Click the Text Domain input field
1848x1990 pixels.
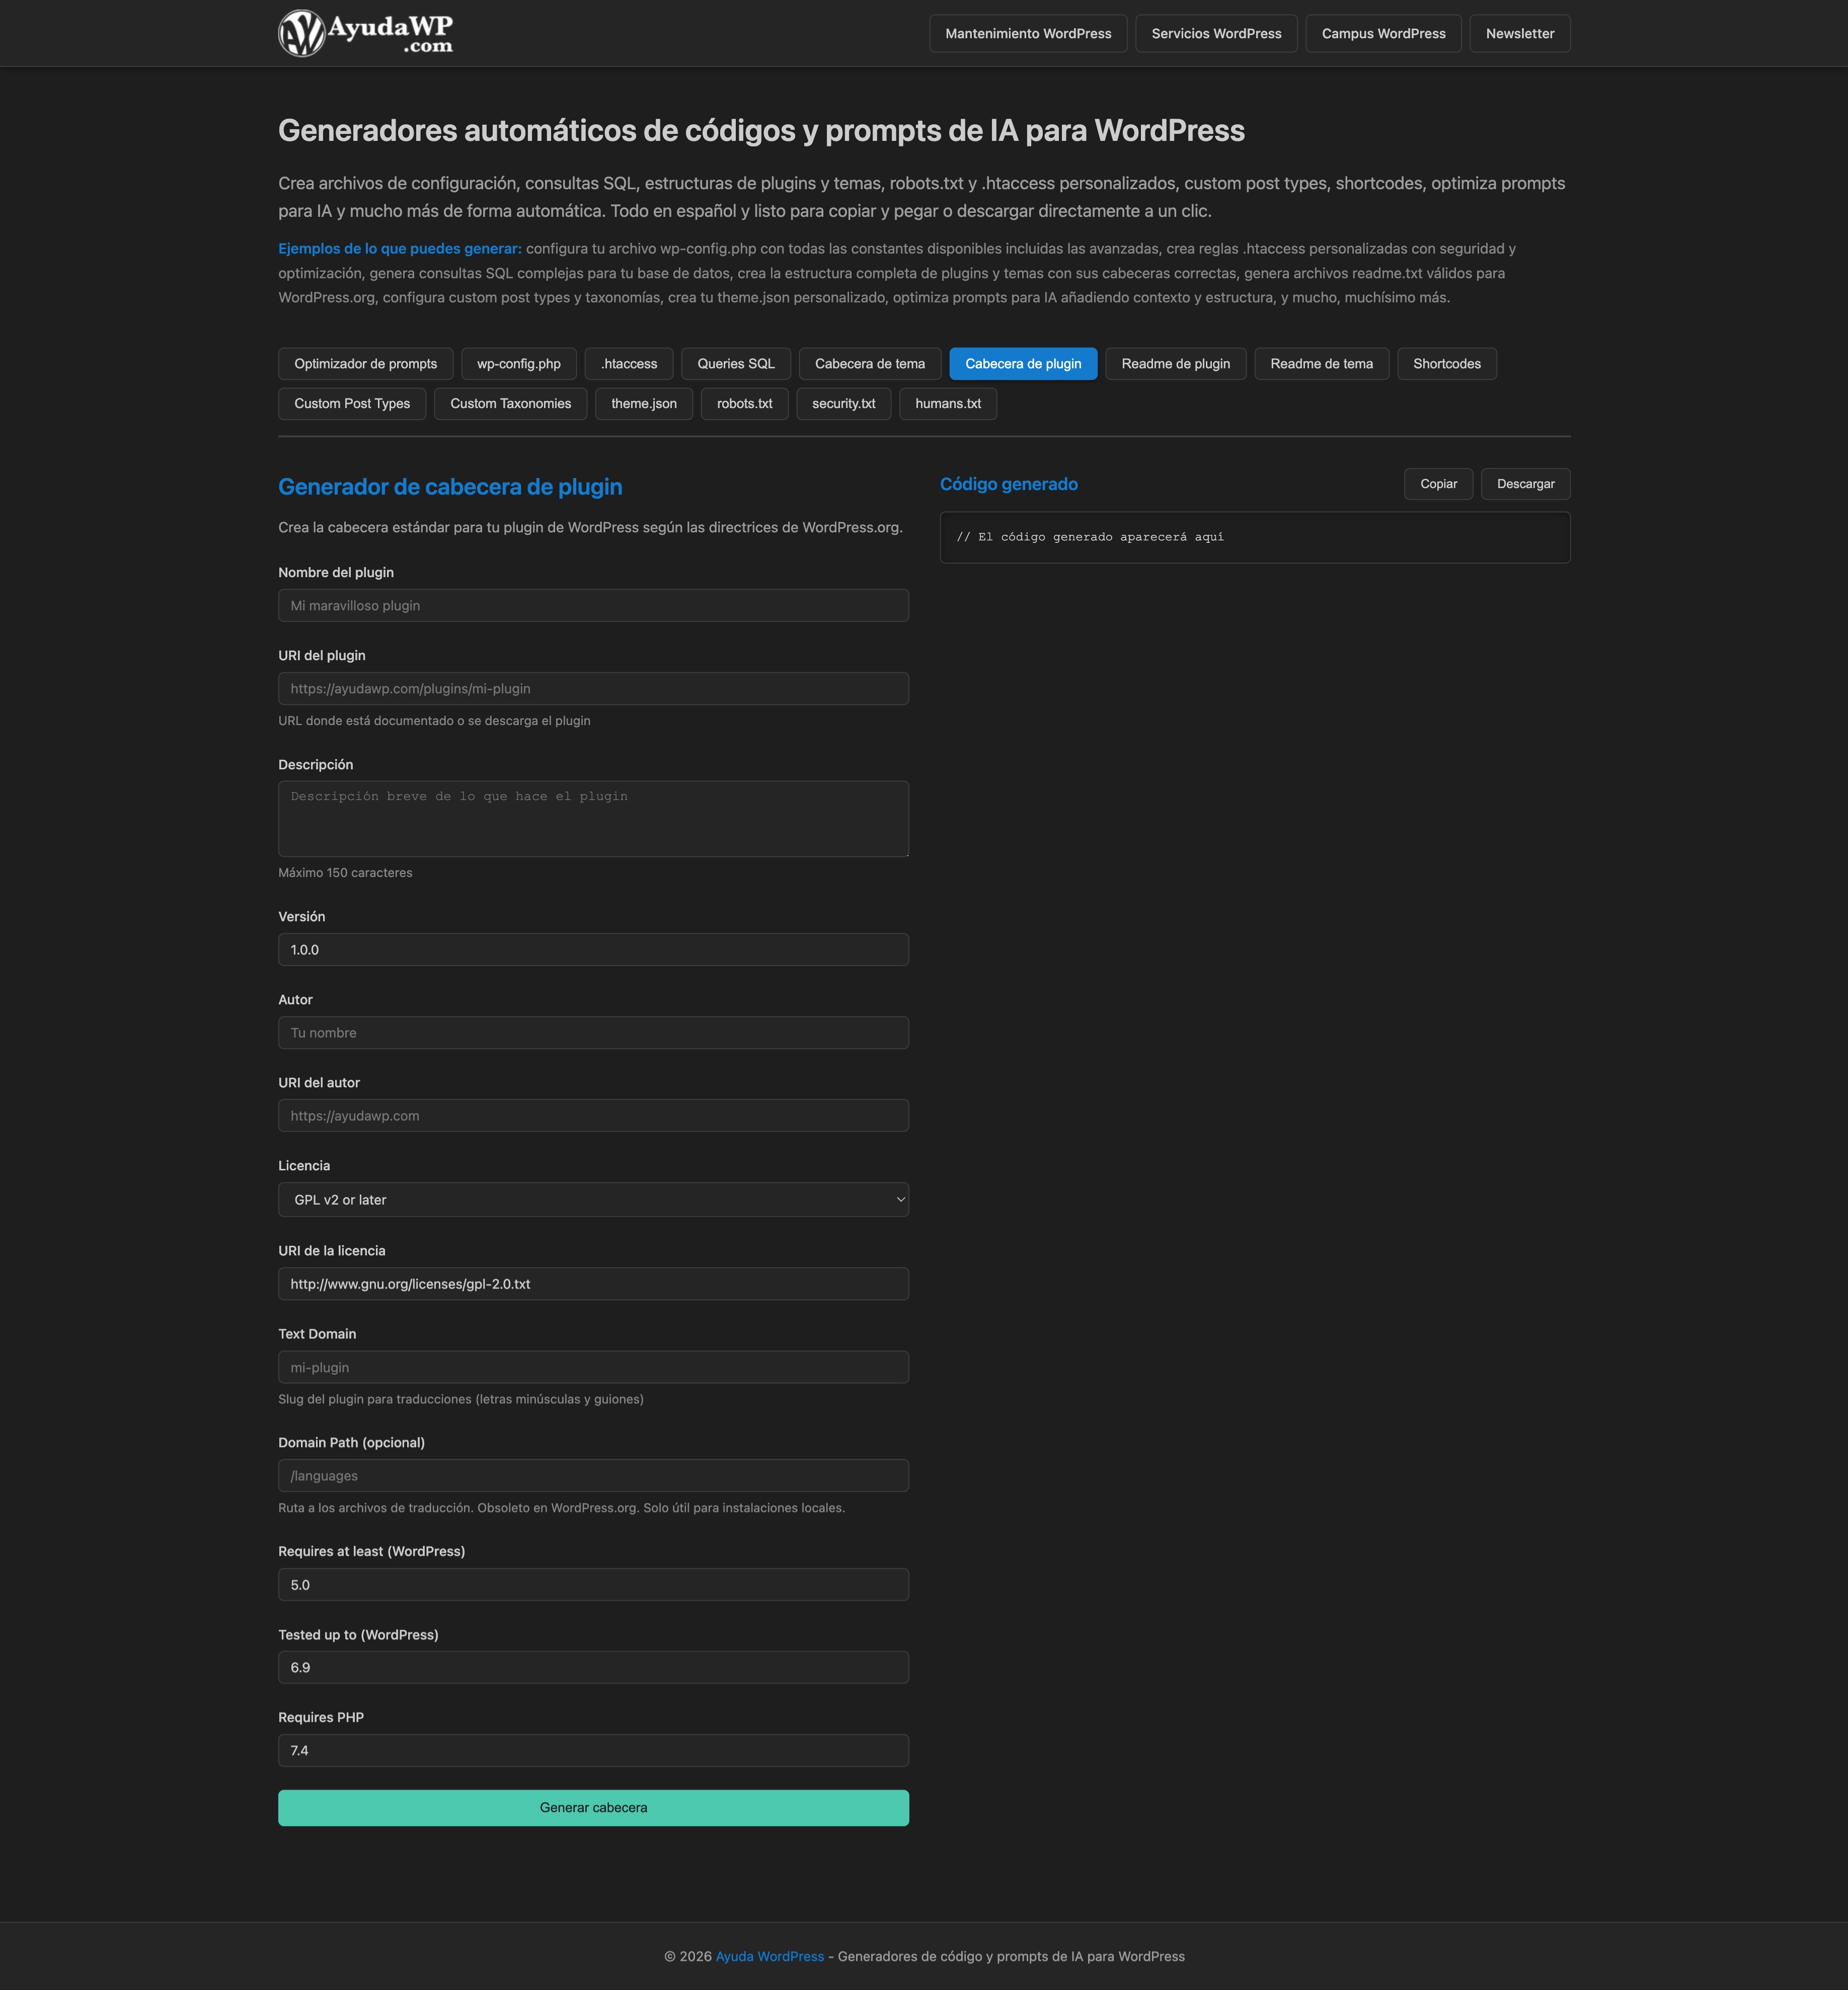593,1367
